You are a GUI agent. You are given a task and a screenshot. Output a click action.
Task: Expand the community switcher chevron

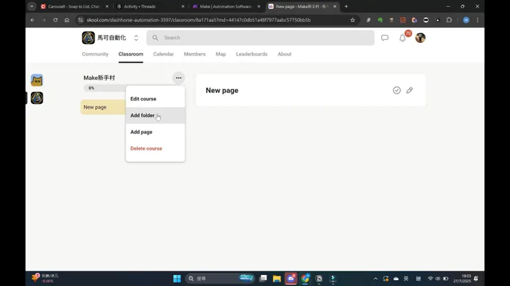[136, 38]
